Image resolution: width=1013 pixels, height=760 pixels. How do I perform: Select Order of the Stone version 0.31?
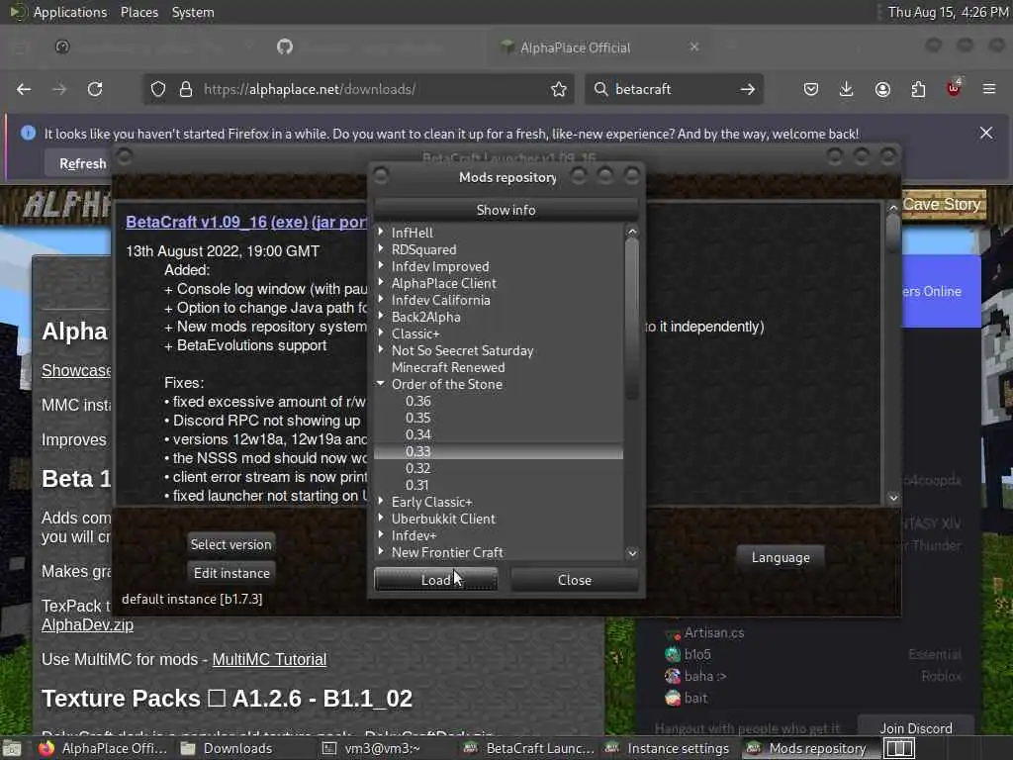click(417, 485)
